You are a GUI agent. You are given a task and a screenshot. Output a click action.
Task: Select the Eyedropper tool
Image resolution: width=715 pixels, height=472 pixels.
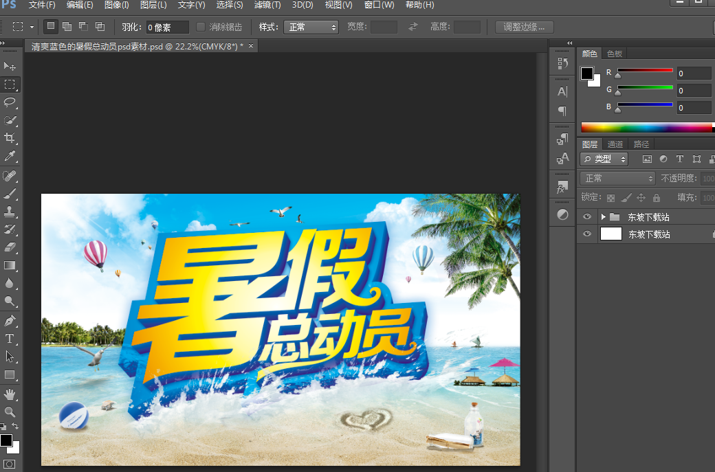click(x=10, y=156)
